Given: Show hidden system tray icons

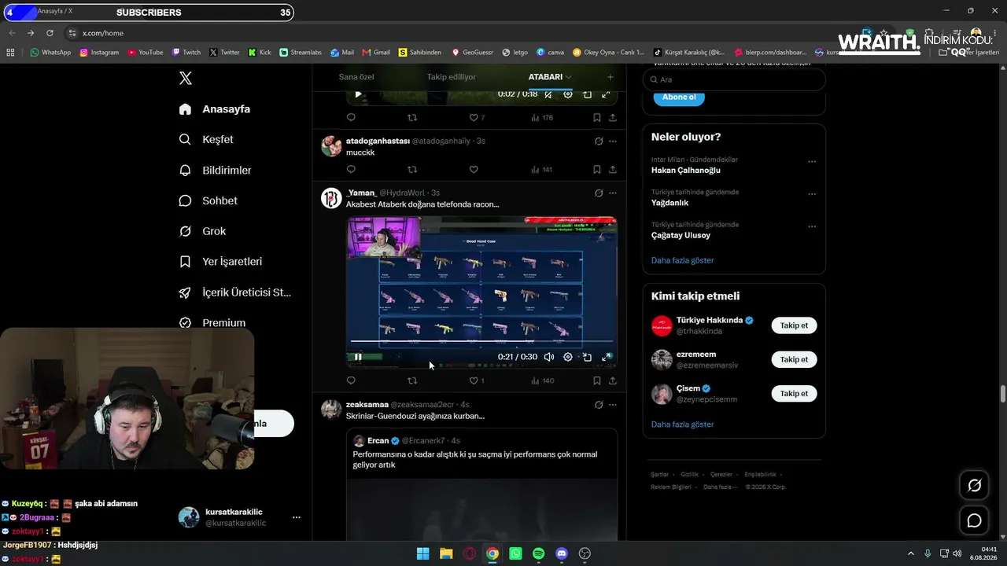Looking at the screenshot, I should click(x=911, y=553).
